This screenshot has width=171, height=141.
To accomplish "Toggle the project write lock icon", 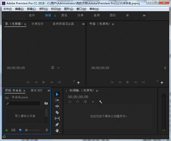I will [7, 130].
